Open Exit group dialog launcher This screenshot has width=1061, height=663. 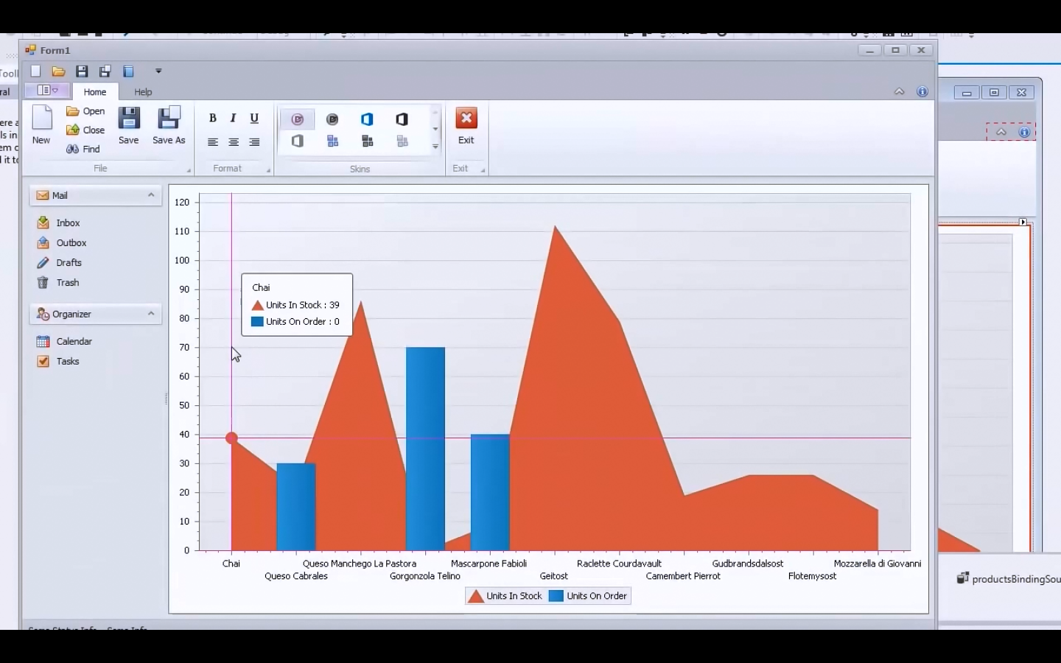(x=483, y=170)
